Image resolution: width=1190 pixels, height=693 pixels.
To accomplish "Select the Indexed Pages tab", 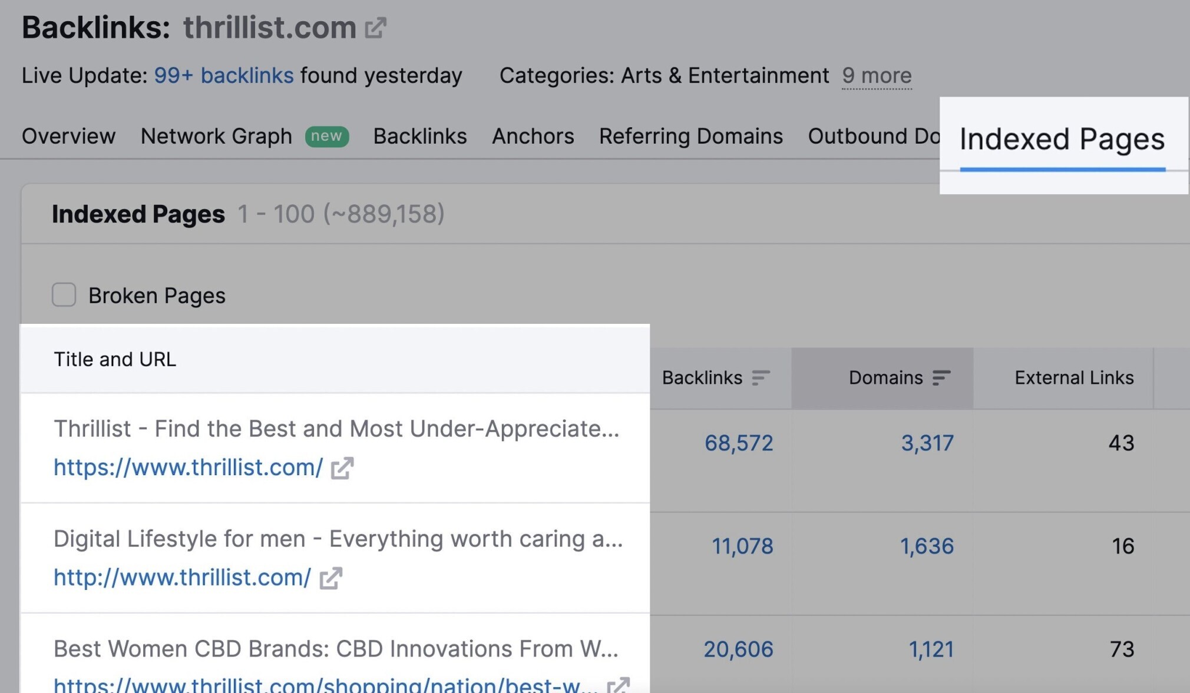I will tap(1062, 140).
